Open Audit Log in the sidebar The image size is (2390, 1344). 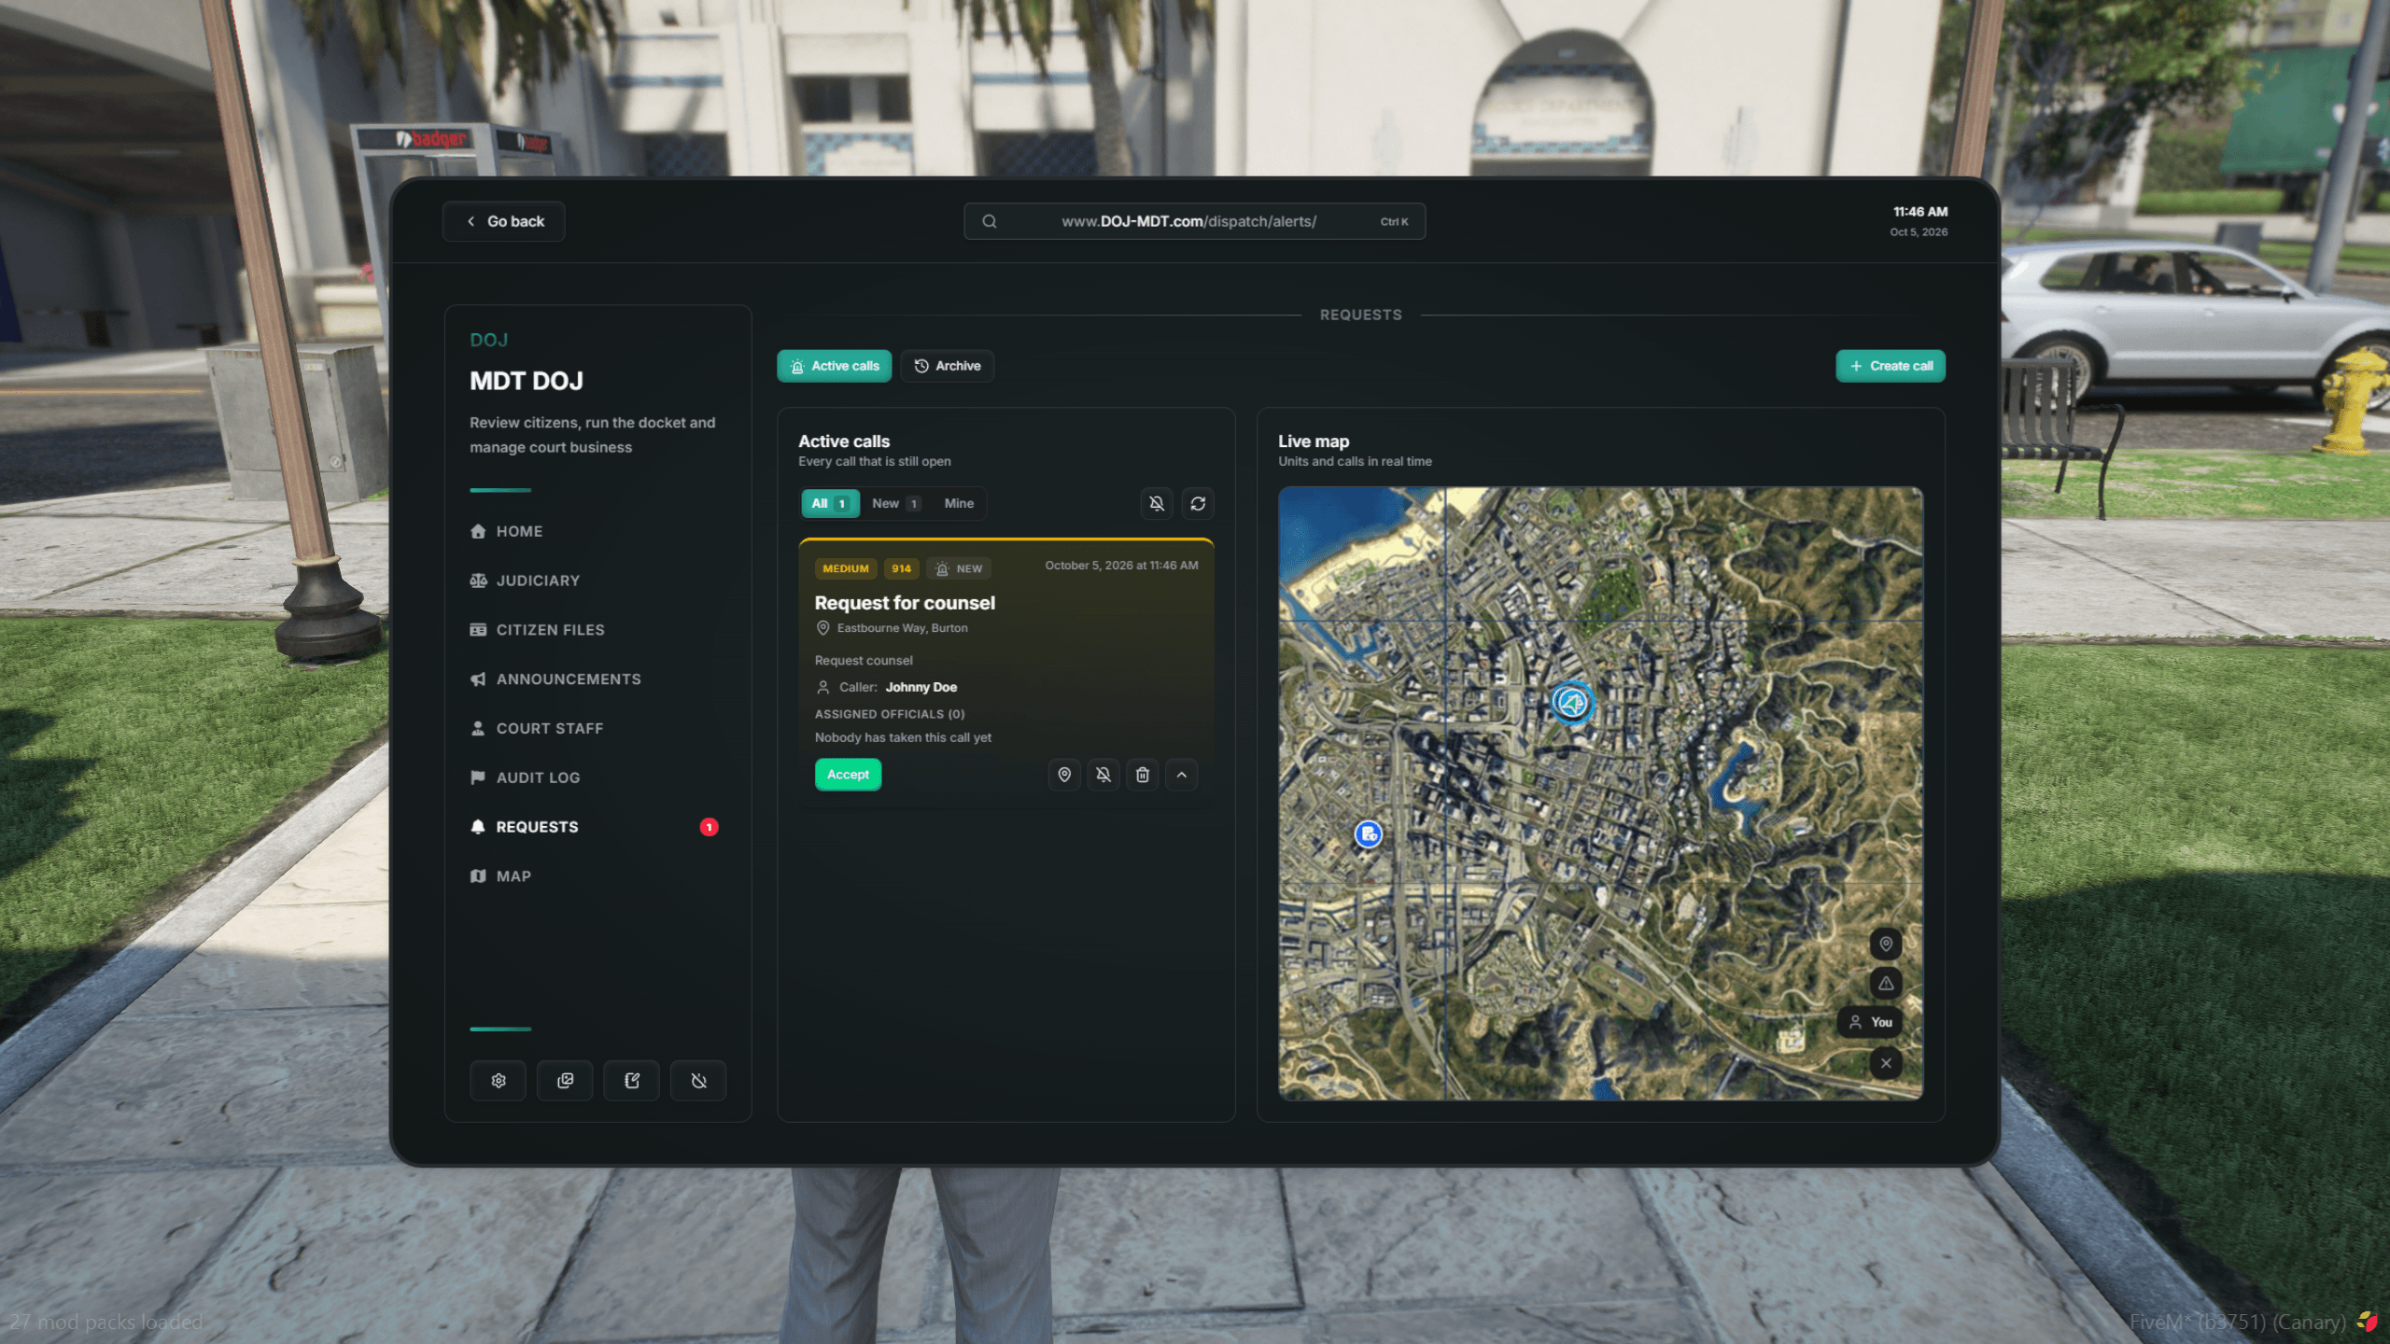[525, 777]
